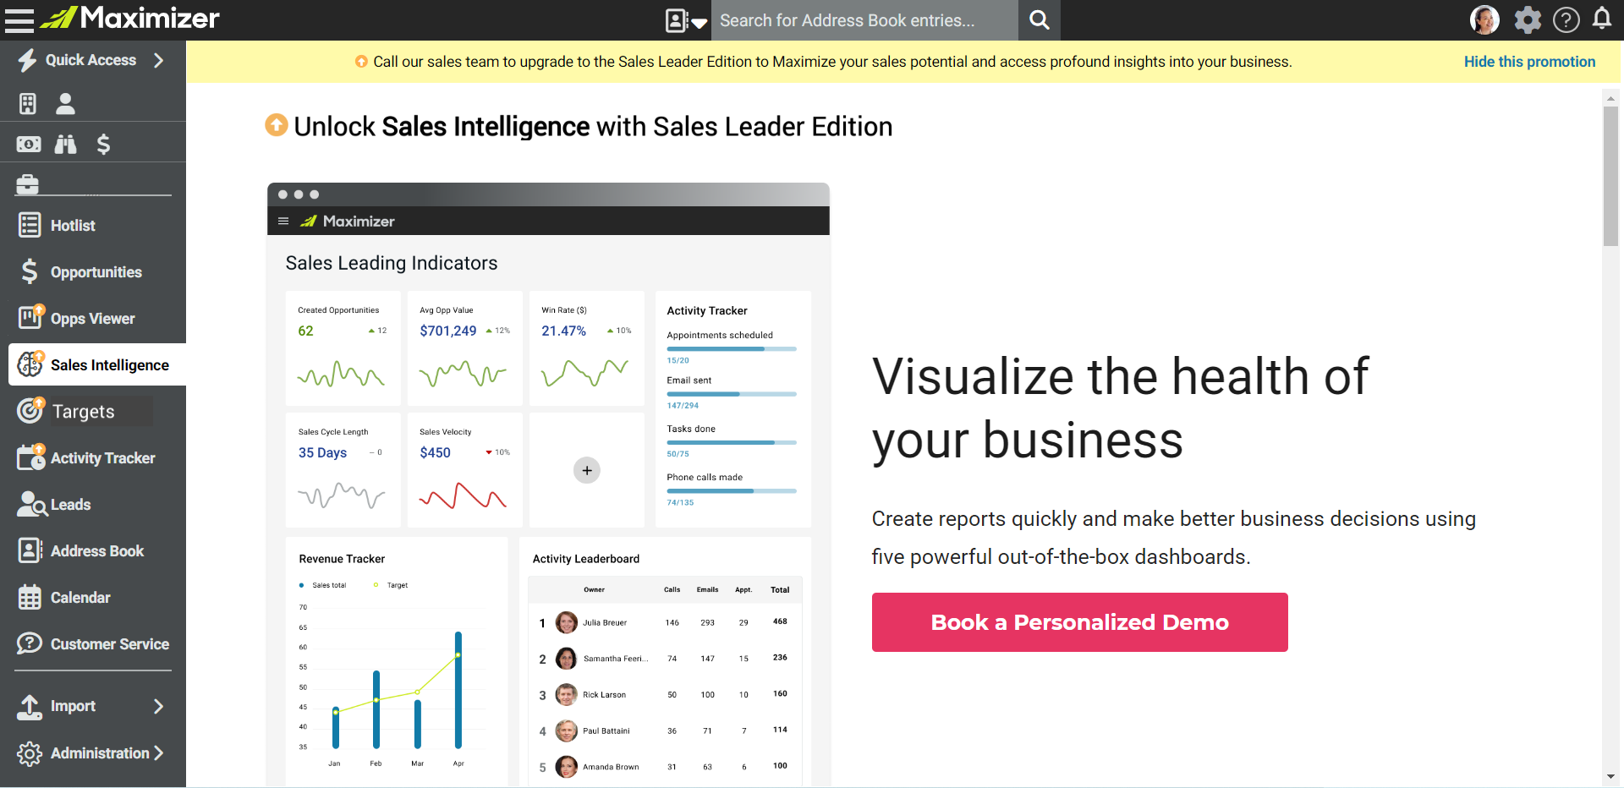Click the Calendar label in sidebar
Image resolution: width=1624 pixels, height=788 pixels.
[x=80, y=598]
